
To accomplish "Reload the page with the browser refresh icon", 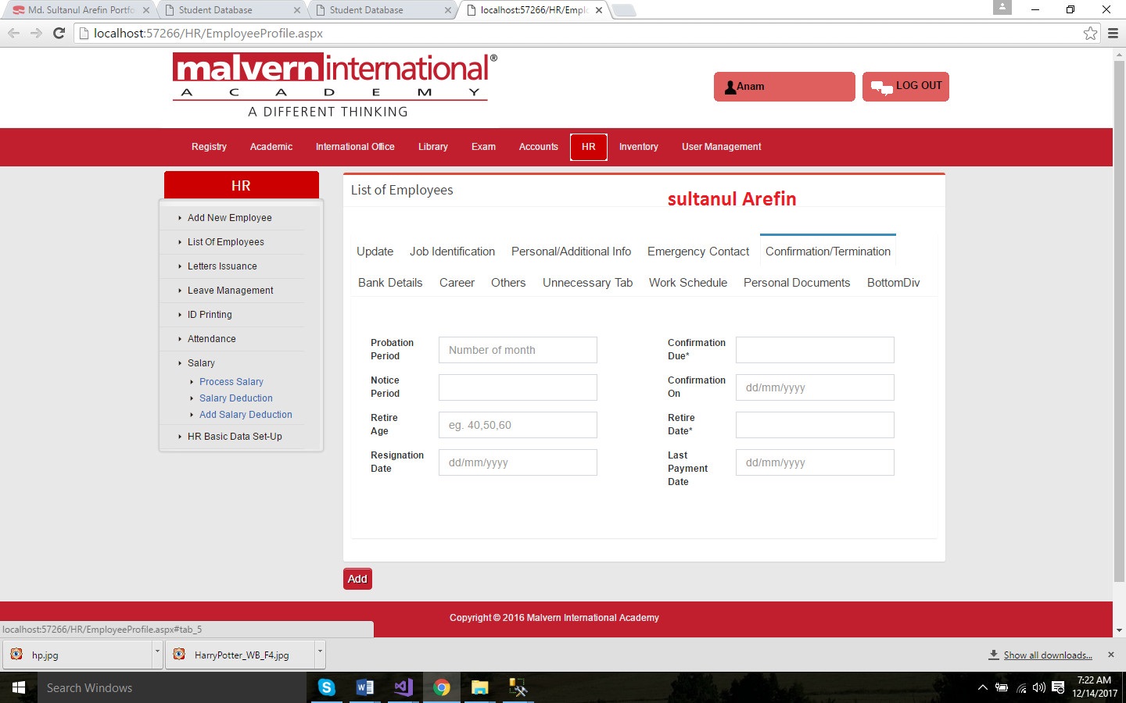I will click(59, 33).
